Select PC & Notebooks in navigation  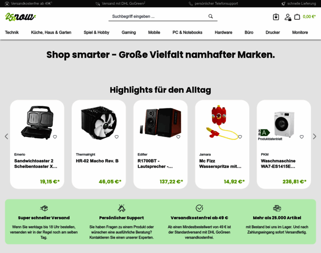pyautogui.click(x=187, y=32)
